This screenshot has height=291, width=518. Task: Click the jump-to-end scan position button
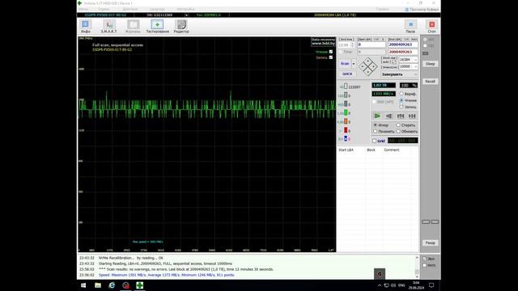412,116
